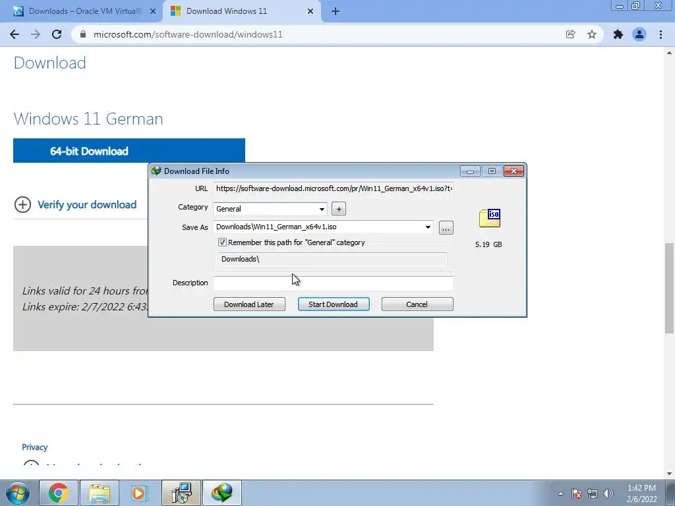Click the Downloads\ remembered path field
Screen dimensions: 675x506
333,259
